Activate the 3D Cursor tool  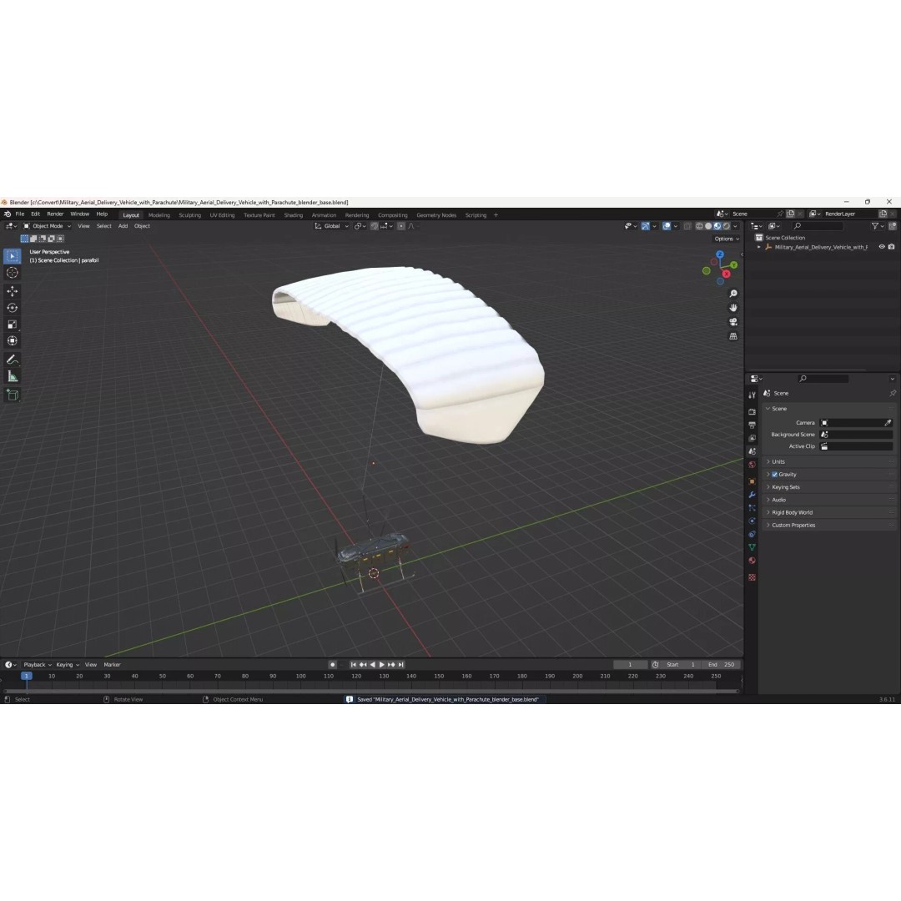tap(12, 273)
